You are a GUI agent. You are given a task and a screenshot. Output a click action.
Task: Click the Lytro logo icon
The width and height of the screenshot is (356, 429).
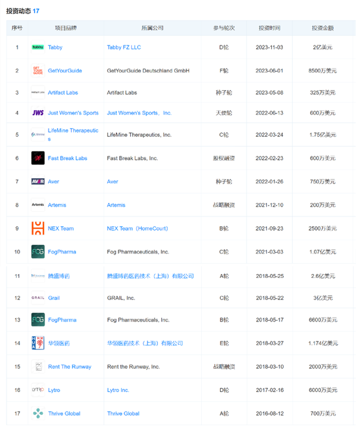tap(38, 390)
